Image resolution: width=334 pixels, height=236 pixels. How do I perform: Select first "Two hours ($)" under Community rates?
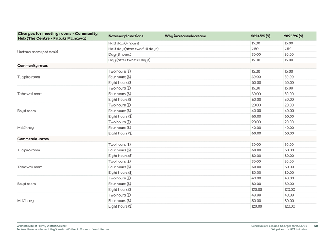point(120,71)
